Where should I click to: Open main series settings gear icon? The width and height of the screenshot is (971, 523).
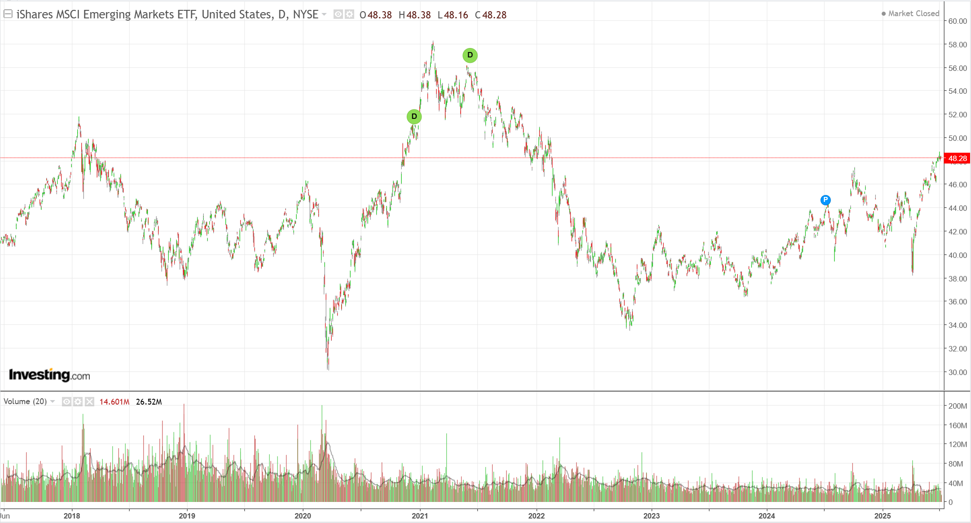(349, 14)
